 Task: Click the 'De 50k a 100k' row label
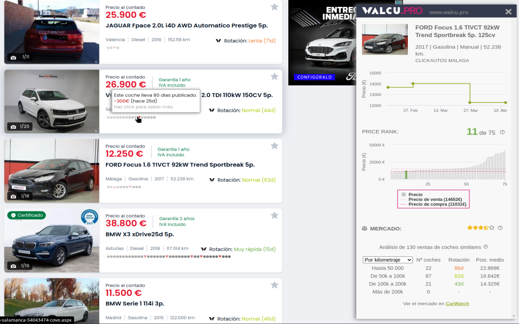(x=388, y=276)
